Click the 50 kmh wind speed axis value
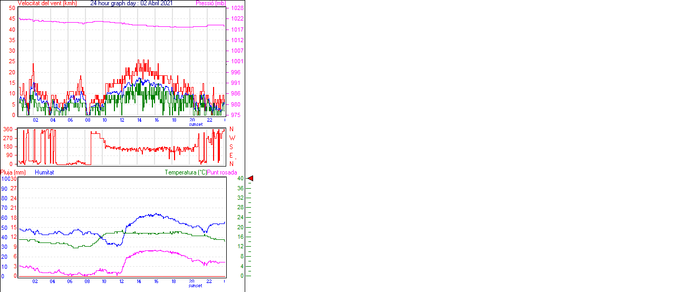This screenshot has height=292, width=675. pos(12,8)
